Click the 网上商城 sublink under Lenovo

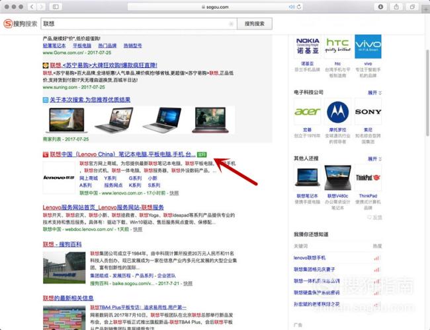coord(89,178)
